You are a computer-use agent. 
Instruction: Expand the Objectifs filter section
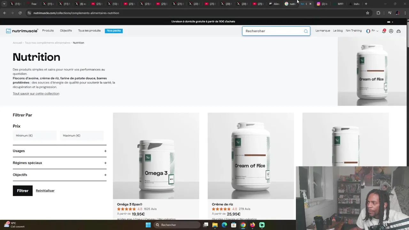tap(59, 175)
